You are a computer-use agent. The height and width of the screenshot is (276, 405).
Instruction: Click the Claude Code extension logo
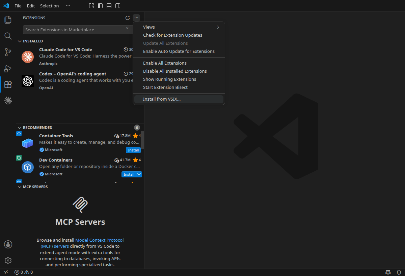coord(28,57)
